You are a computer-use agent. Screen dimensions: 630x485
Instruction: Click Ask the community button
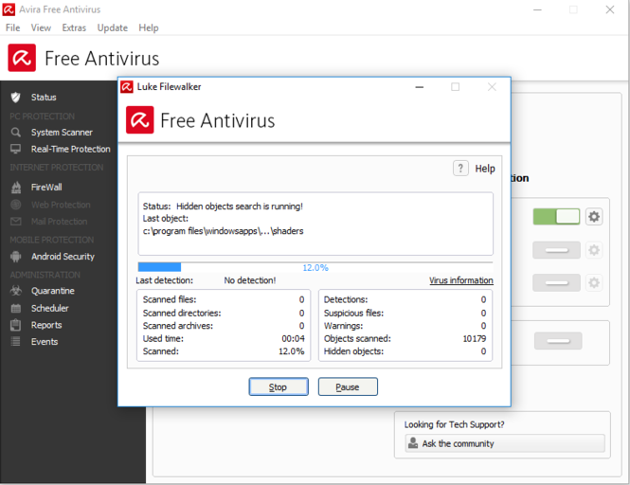505,443
